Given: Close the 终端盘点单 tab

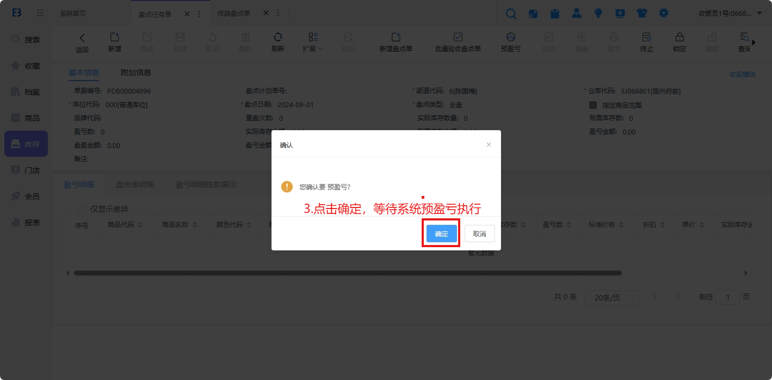Looking at the screenshot, I should [x=266, y=13].
